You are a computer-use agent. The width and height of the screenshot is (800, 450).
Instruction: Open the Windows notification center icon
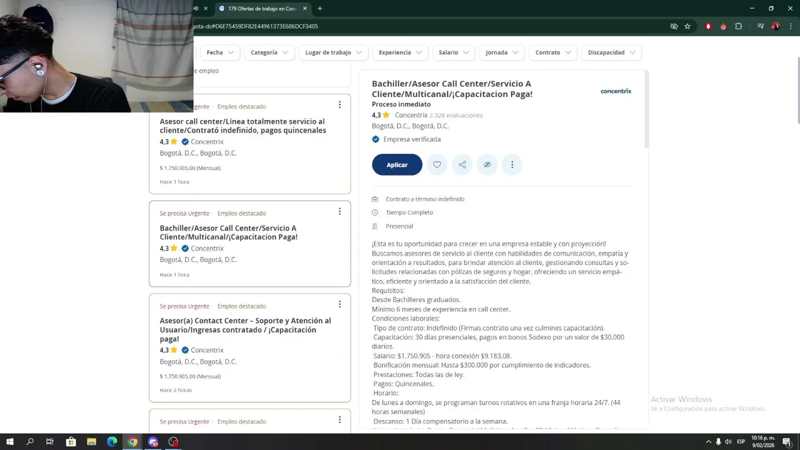(x=786, y=442)
